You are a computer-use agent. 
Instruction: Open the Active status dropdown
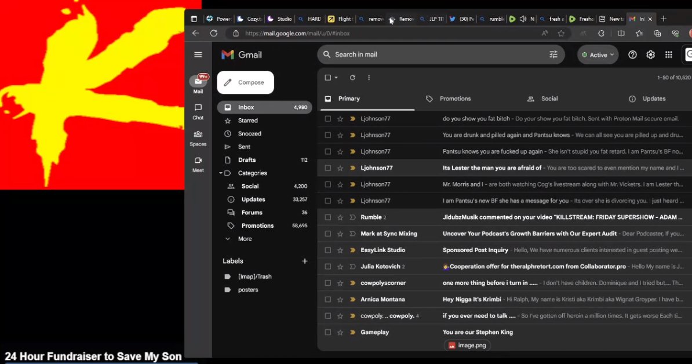point(598,54)
